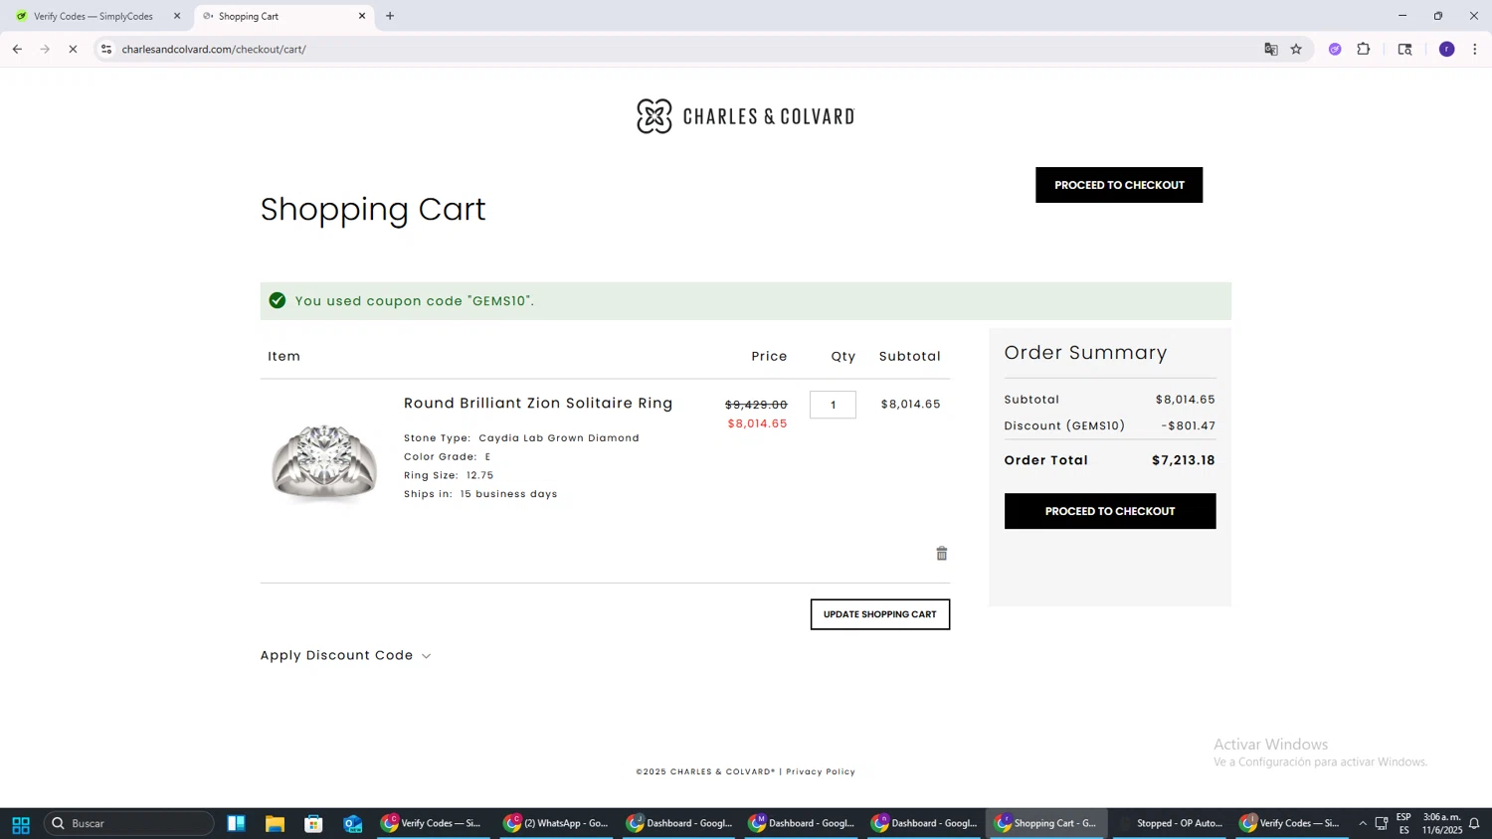Show hidden system tray icons
1492x839 pixels.
(x=1362, y=823)
